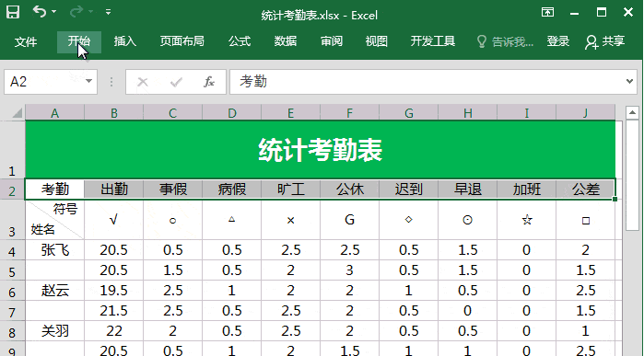This screenshot has height=356, width=644.
Task: Click the 19.5 value in 赵云 row
Action: (x=113, y=291)
